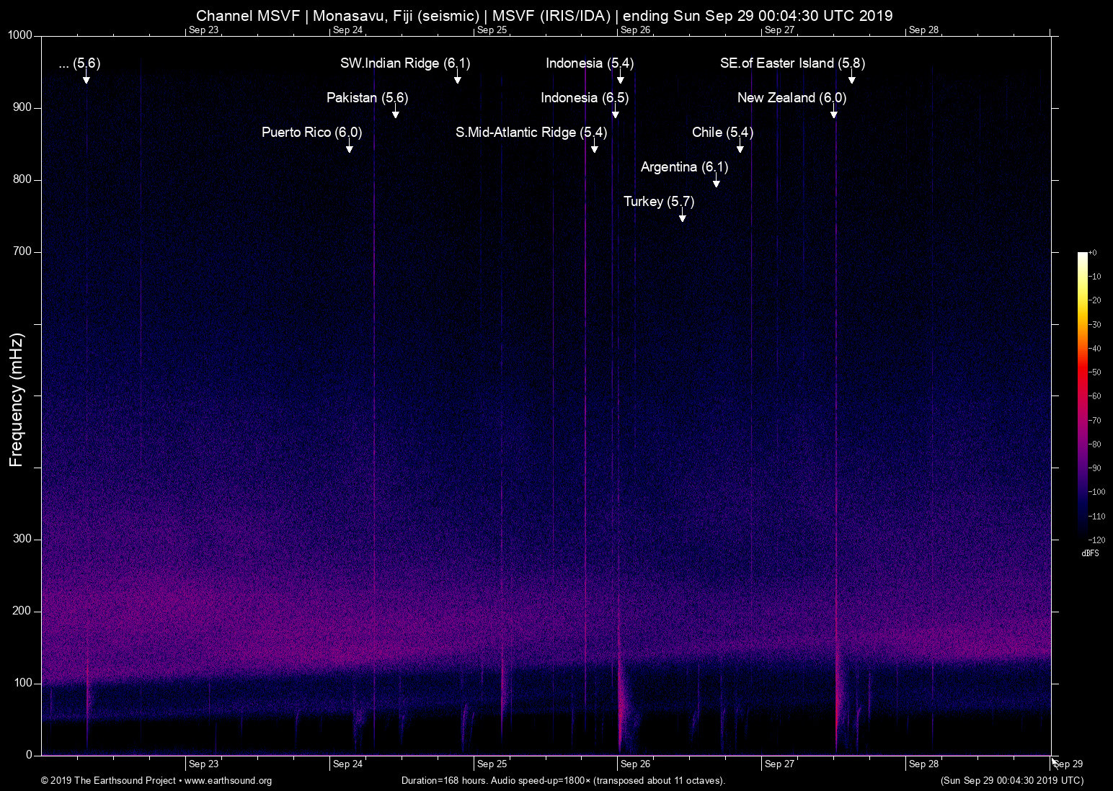Click the Sep 24 date label on the bottom axis
This screenshot has height=791, width=1113.
[347, 764]
